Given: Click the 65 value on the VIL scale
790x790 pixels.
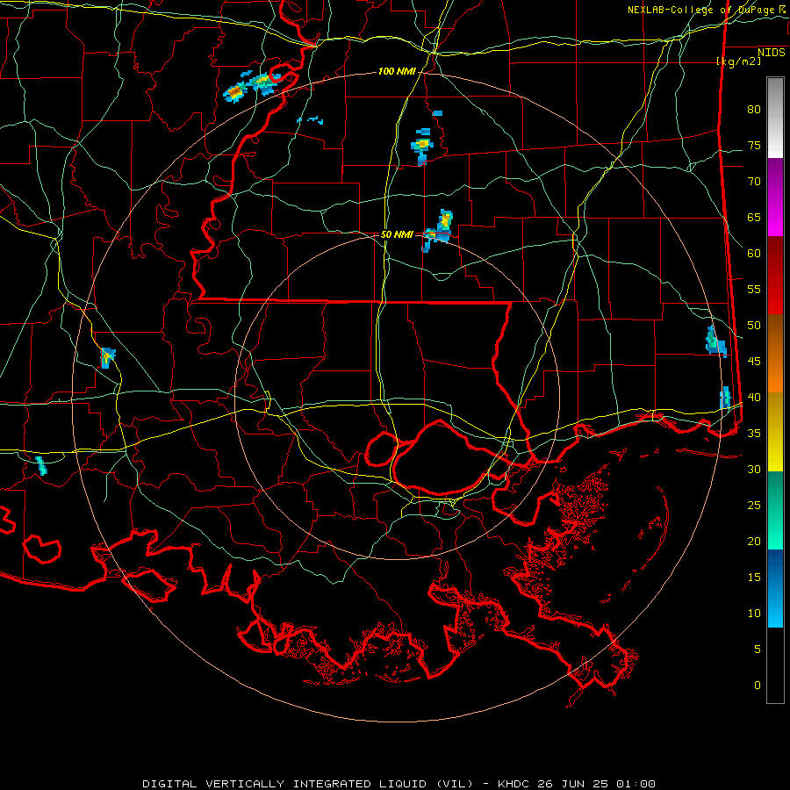Looking at the screenshot, I should pyautogui.click(x=754, y=218).
